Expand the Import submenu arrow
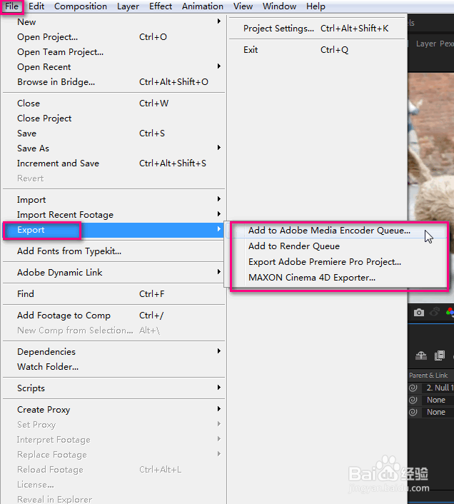The height and width of the screenshot is (504, 454). pos(219,199)
